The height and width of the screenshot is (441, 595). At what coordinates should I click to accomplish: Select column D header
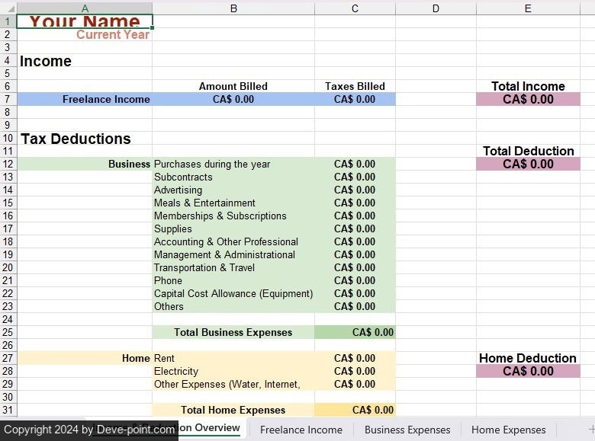click(x=436, y=8)
